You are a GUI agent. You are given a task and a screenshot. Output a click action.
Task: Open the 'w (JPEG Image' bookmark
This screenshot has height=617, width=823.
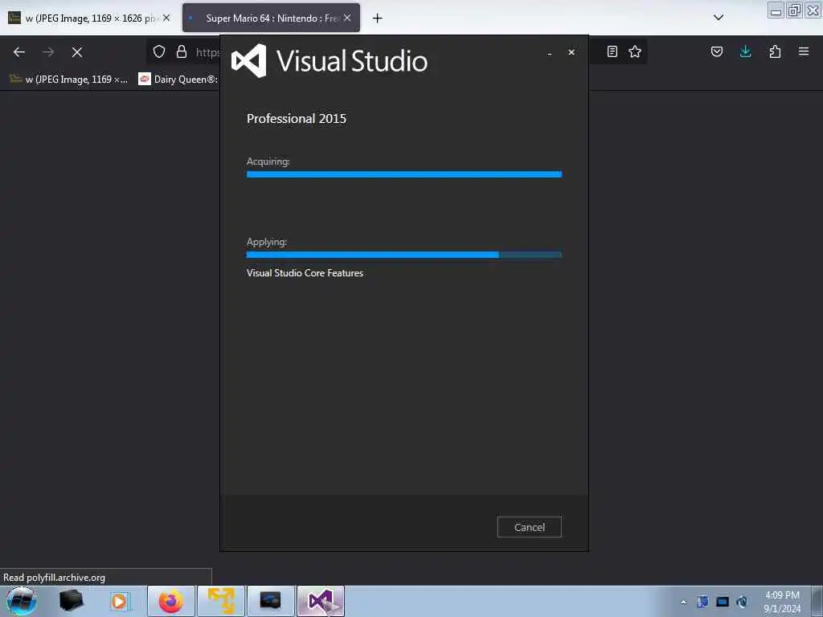(69, 80)
